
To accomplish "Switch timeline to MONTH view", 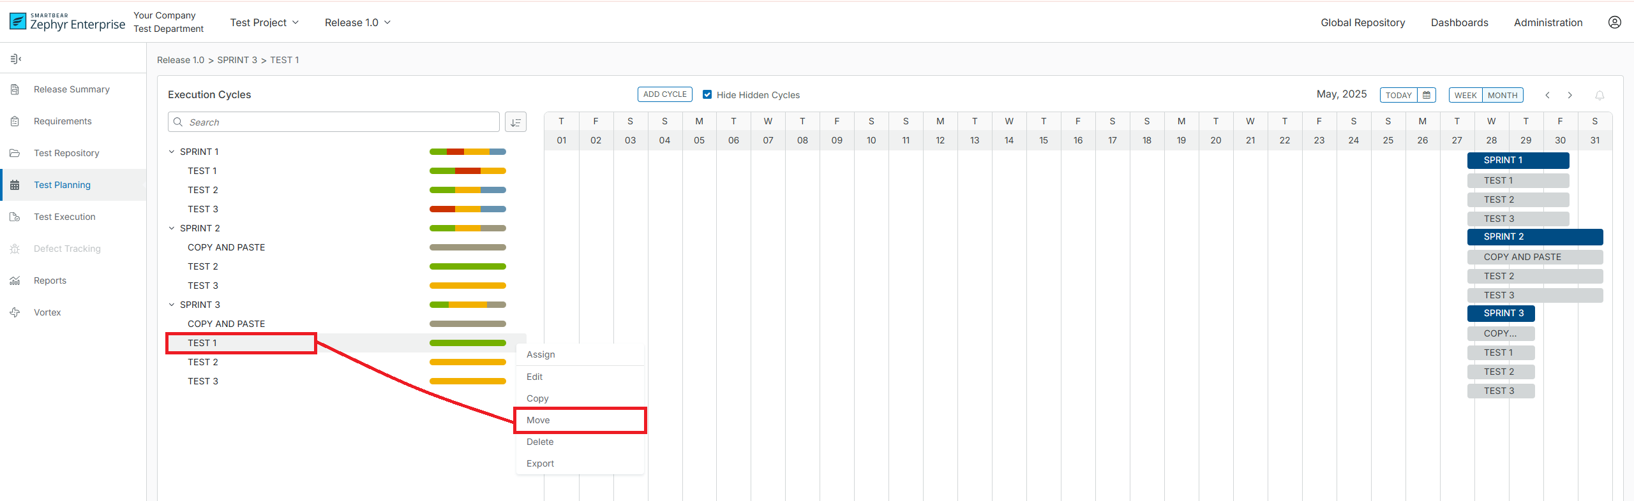I will [1503, 95].
